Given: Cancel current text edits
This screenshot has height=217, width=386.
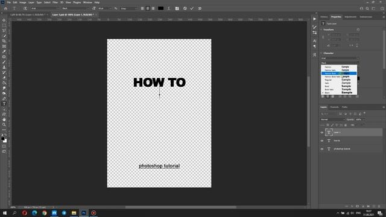Looking at the screenshot, I should coord(185,8).
